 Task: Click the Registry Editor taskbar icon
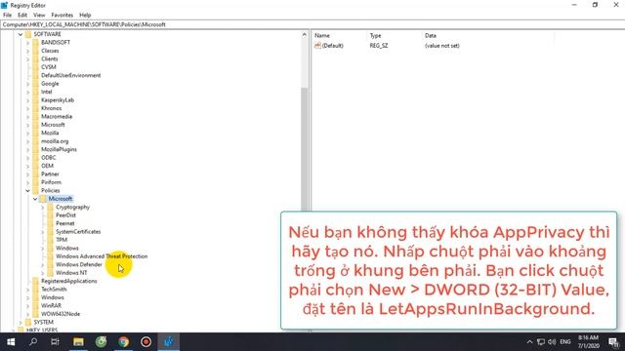coord(169,342)
